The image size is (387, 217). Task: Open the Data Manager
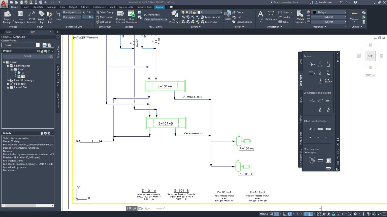(x=20, y=17)
